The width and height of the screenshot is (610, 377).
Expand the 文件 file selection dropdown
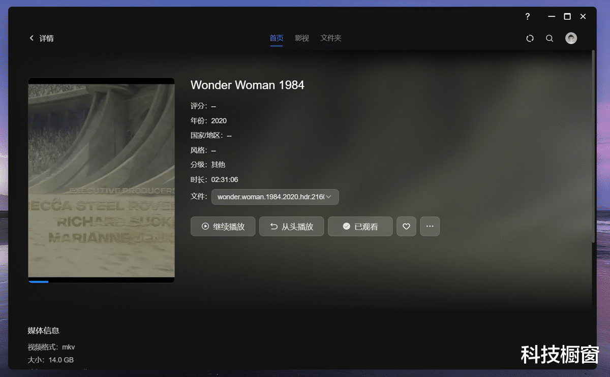coord(275,197)
